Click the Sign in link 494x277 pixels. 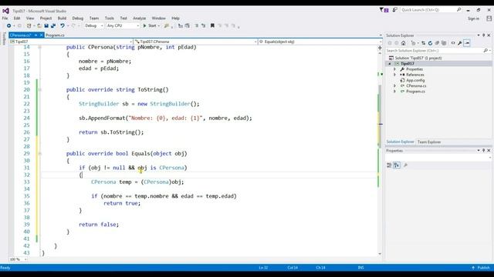473,18
